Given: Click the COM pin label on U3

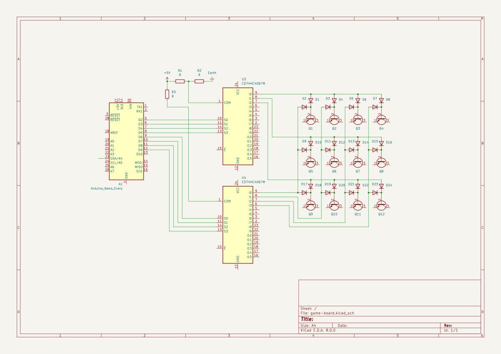Looking at the screenshot, I should pos(228,103).
